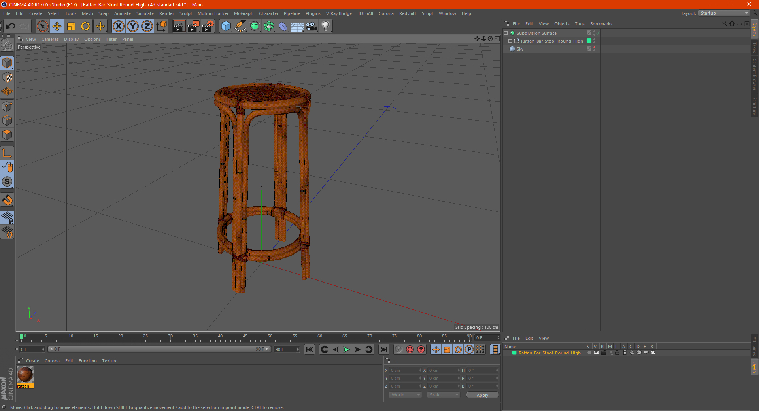Open the viewport Cameras menu
The image size is (759, 411).
[x=50, y=39]
